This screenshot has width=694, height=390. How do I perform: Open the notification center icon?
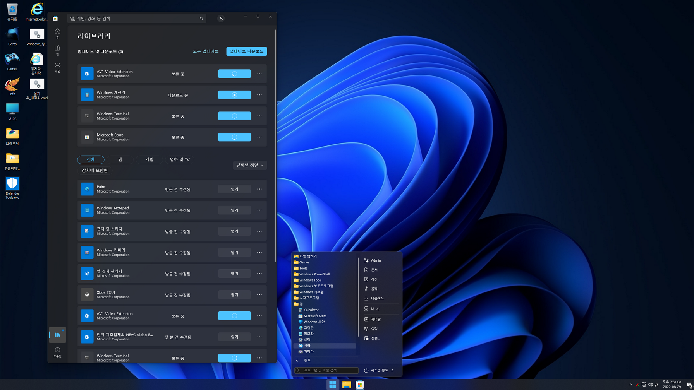point(689,385)
